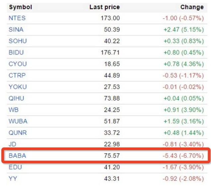Screen dimensions: 211x187
Task: Open the WUBA stock symbol link
Action: [x=18, y=121]
